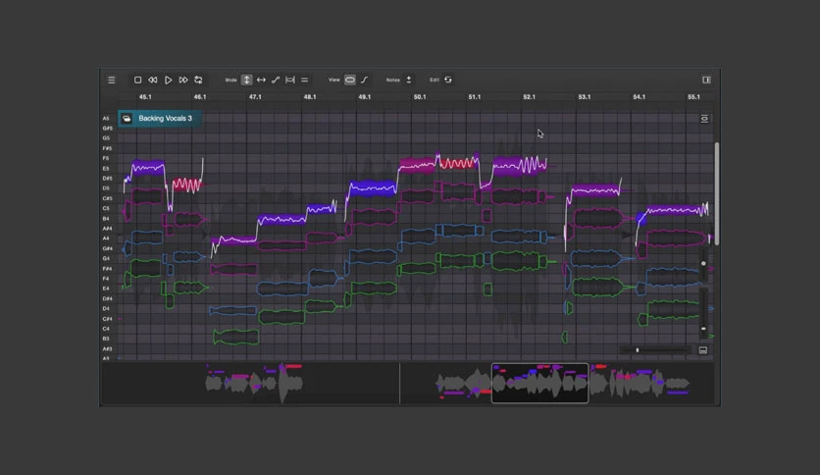Image resolution: width=820 pixels, height=475 pixels.
Task: Click the track icon for Backing Vocals 3
Action: point(127,119)
